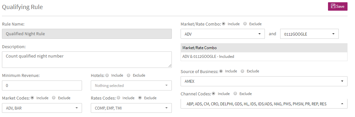Select Include for Market Codes
The image size is (355, 117).
(x=32, y=98)
